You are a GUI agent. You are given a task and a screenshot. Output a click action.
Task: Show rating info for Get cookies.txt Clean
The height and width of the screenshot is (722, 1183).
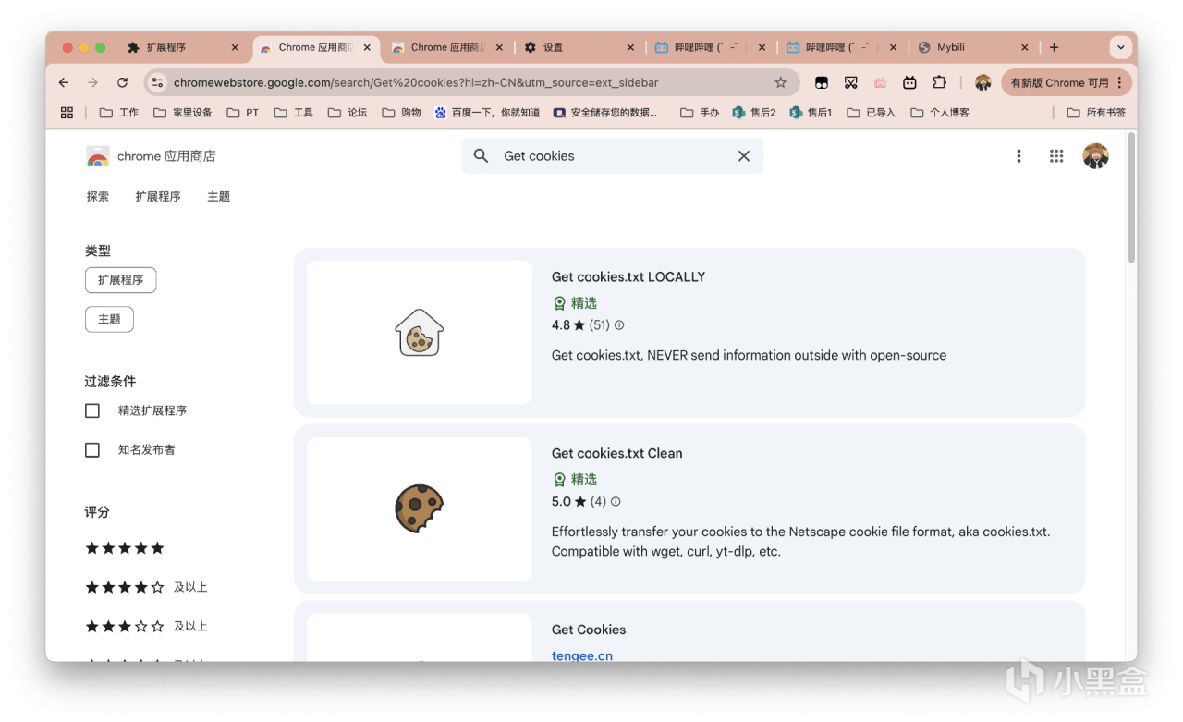(616, 502)
